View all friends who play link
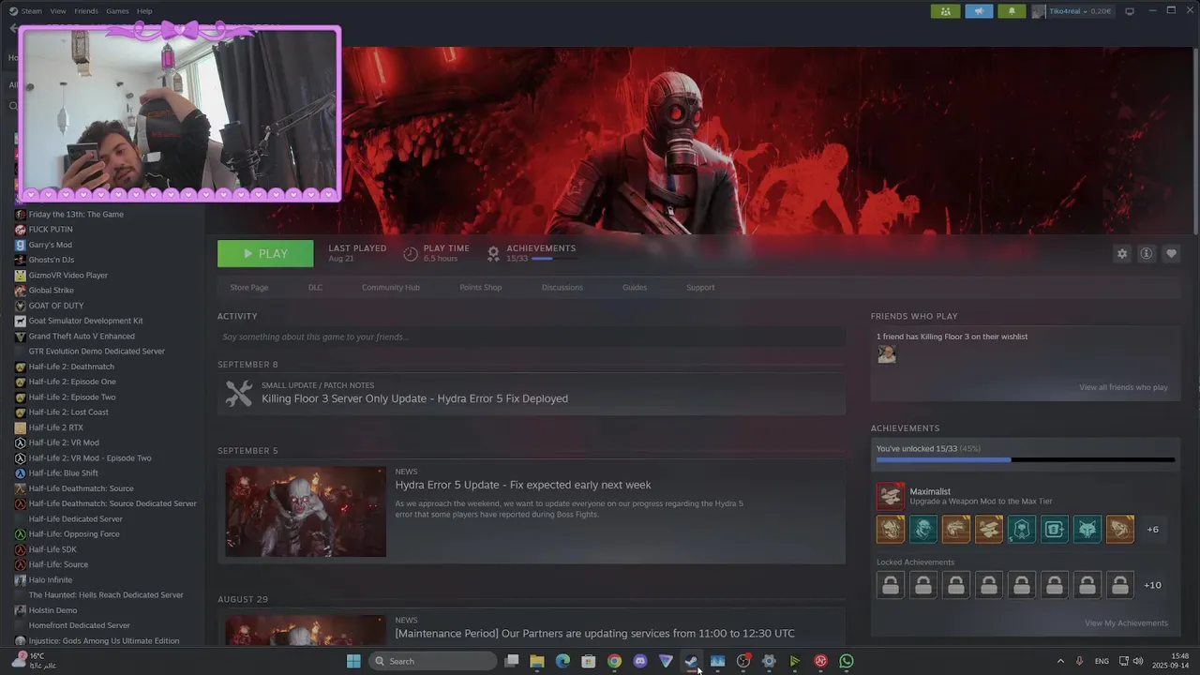1200x675 pixels. pyautogui.click(x=1123, y=387)
